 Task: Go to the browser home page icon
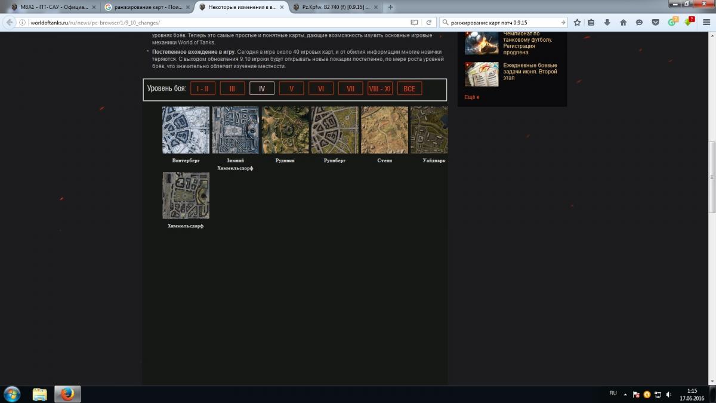[x=623, y=23]
